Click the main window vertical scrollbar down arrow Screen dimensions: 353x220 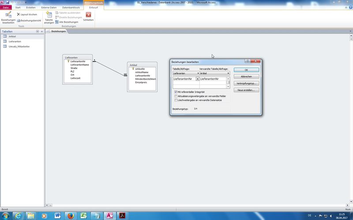pos(351,202)
